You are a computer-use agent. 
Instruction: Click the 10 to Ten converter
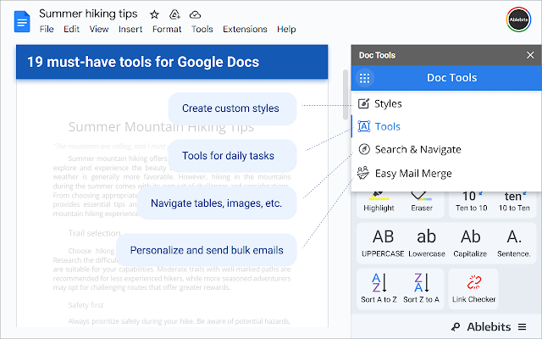coord(514,202)
